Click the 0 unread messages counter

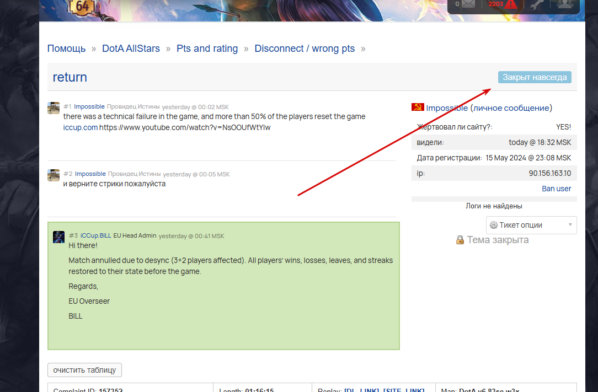[457, 4]
